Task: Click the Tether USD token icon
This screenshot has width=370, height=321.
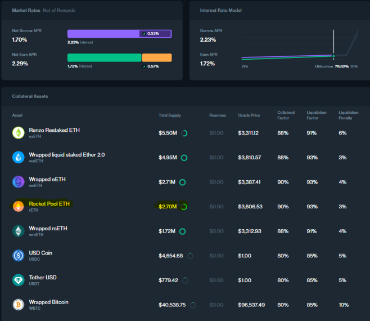Action: [x=19, y=280]
